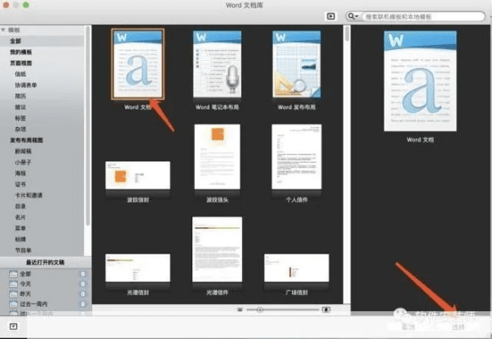Pick the 光谱信件 letter template
Screen dimensions: 492x339
click(x=217, y=249)
